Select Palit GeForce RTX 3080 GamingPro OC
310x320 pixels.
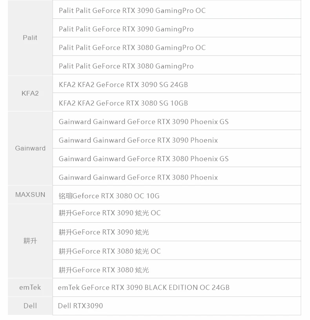[132, 47]
